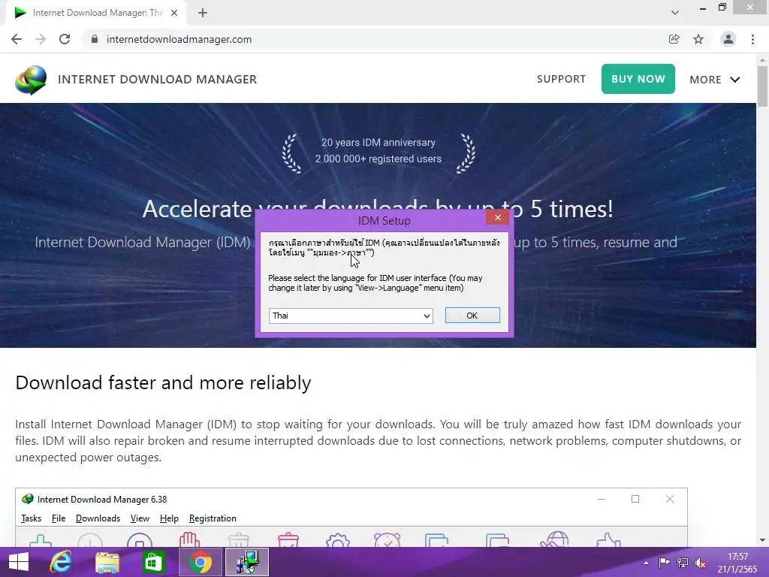Click the muted volume tray icon

[701, 563]
